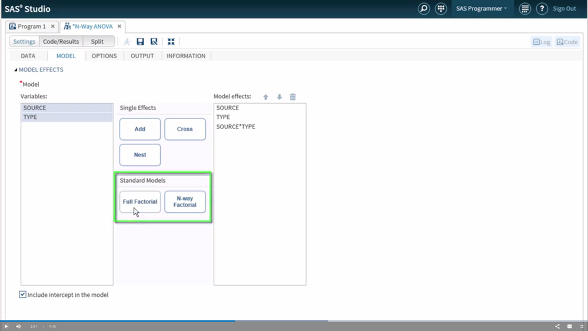588x331 pixels.
Task: Close the N-Way ANOVA tab
Action: click(119, 27)
